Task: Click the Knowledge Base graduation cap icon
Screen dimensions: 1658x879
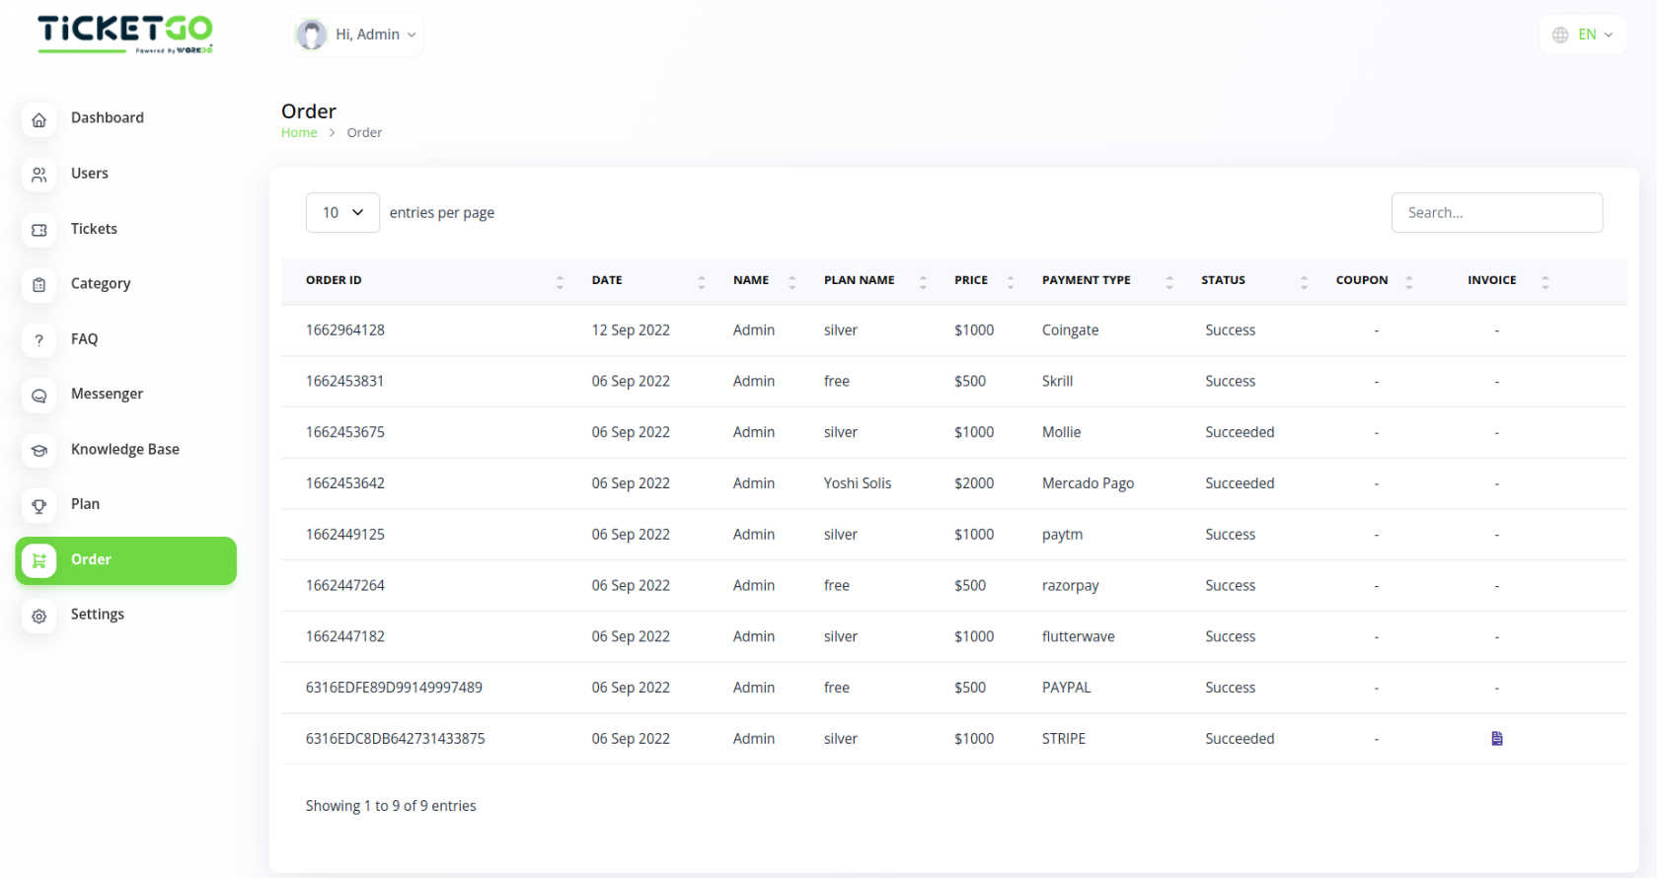Action: [x=39, y=451]
